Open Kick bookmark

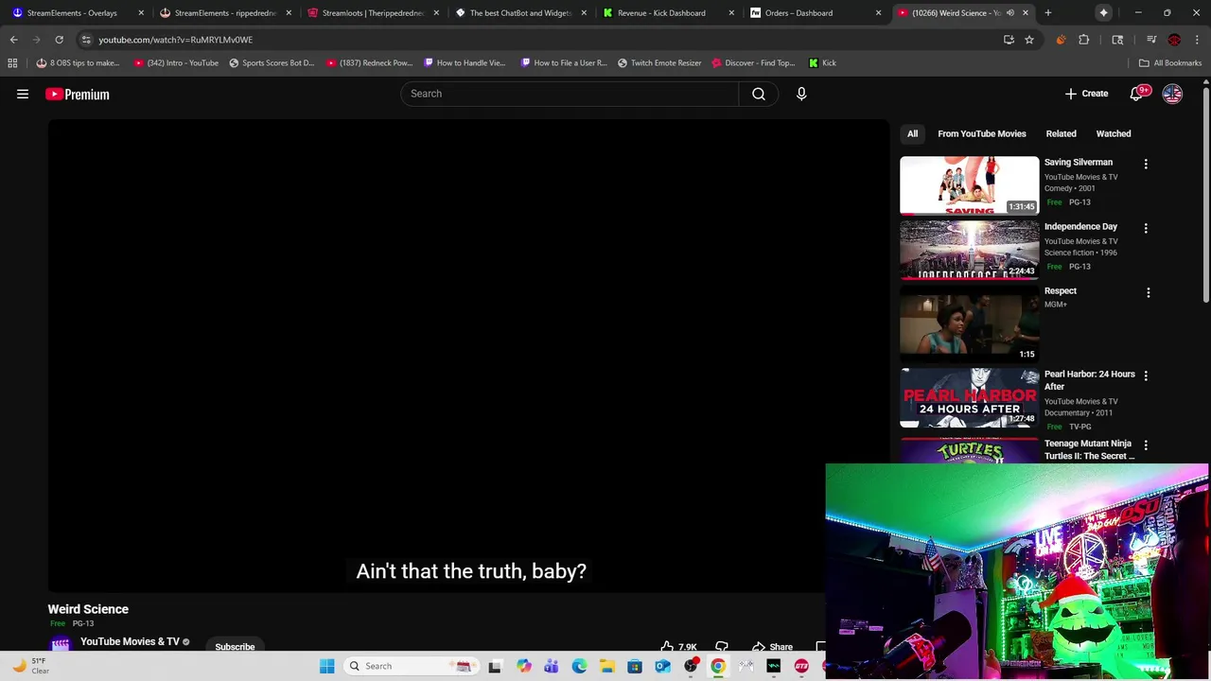822,63
